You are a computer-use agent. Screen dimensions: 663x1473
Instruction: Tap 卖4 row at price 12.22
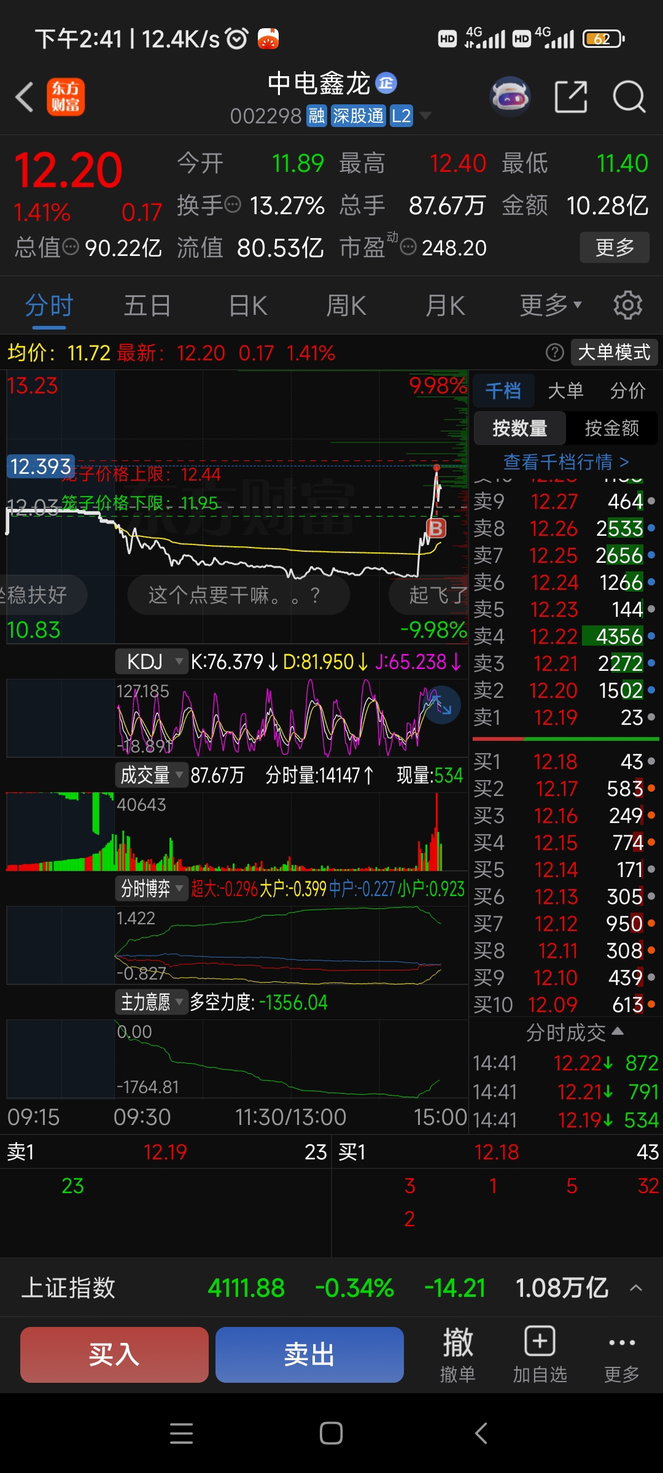point(565,636)
